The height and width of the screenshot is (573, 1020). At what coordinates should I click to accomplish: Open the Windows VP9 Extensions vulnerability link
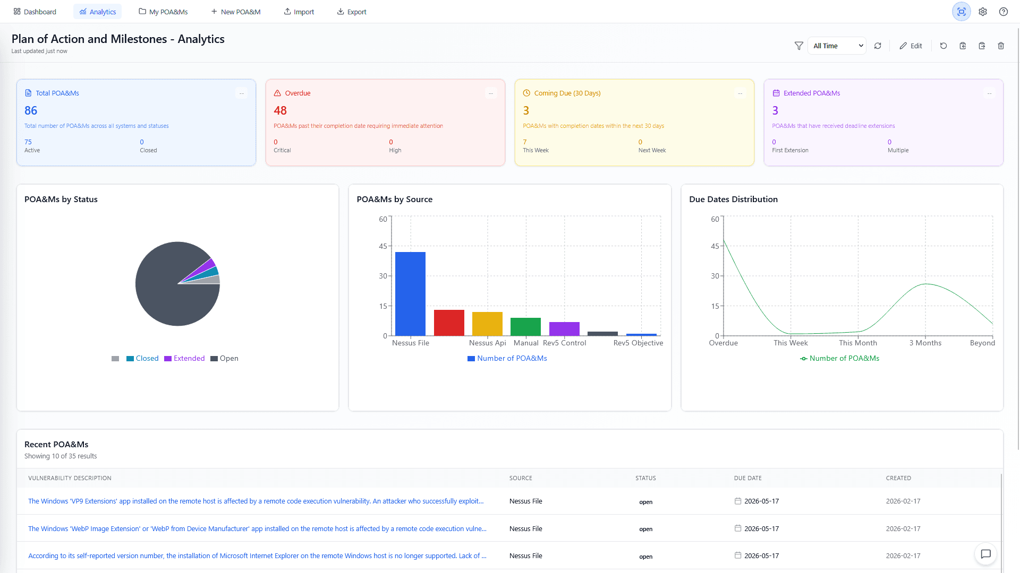(x=255, y=501)
